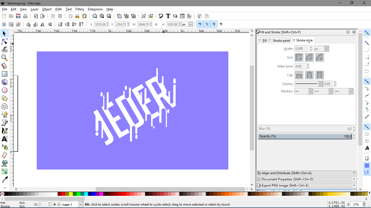Image resolution: width=371 pixels, height=208 pixels.
Task: Switch to the Stroke paint tab
Action: click(279, 40)
